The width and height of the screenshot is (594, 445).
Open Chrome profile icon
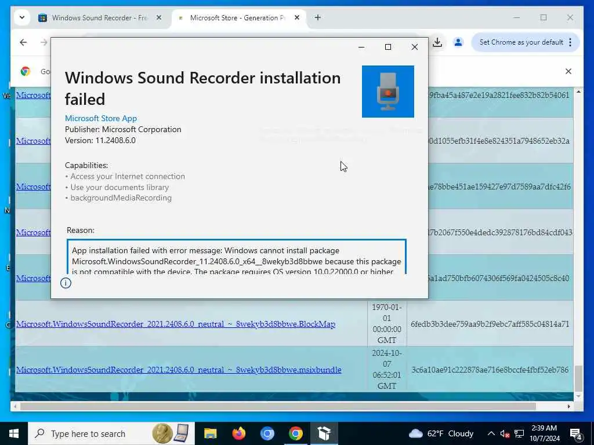[458, 42]
